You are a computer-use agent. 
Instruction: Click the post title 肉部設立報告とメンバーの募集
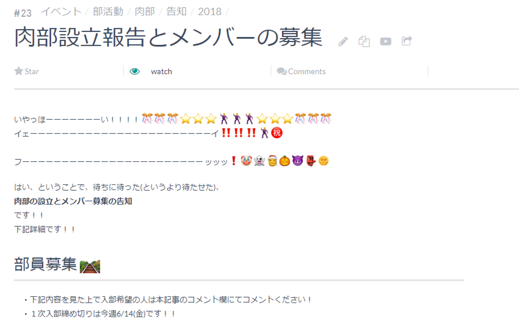(168, 37)
